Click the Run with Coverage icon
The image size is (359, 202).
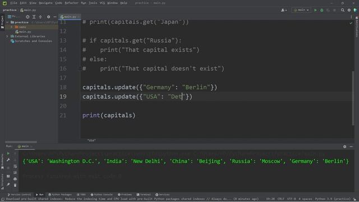[328, 10]
